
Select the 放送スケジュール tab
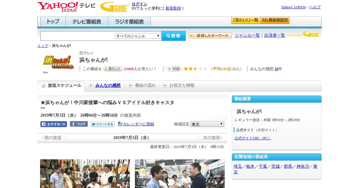(x=61, y=86)
